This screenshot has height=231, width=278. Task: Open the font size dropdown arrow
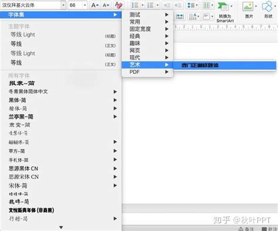(x=85, y=5)
